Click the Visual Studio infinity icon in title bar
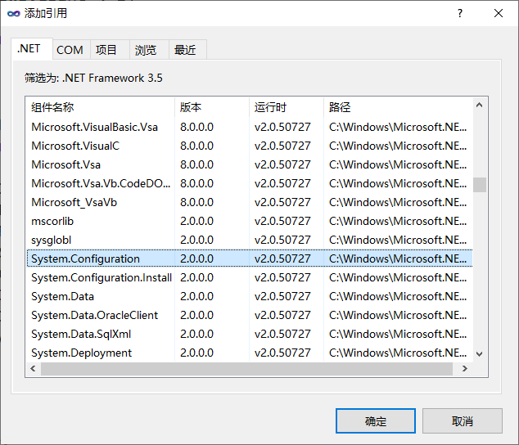Screen dimensions: 519x445 coord(14,14)
